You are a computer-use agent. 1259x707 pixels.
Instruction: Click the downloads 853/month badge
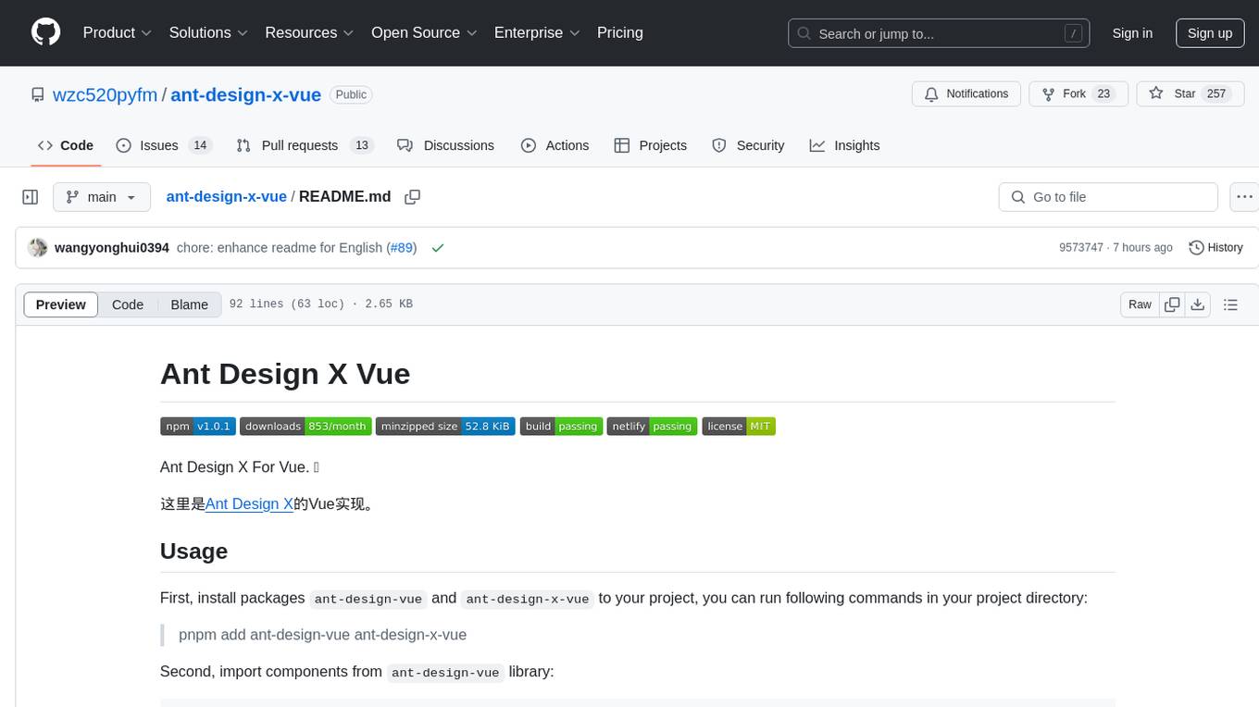pyautogui.click(x=305, y=427)
